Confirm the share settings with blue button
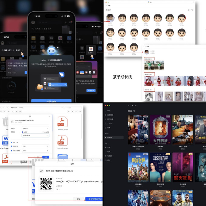 click(46, 157)
